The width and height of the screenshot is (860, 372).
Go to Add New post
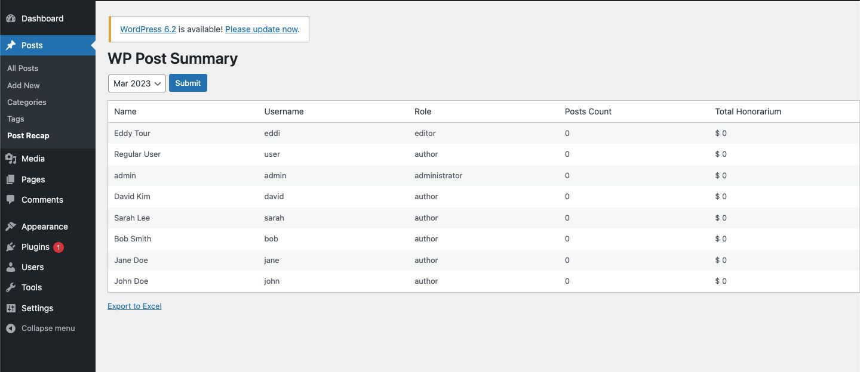pos(23,85)
